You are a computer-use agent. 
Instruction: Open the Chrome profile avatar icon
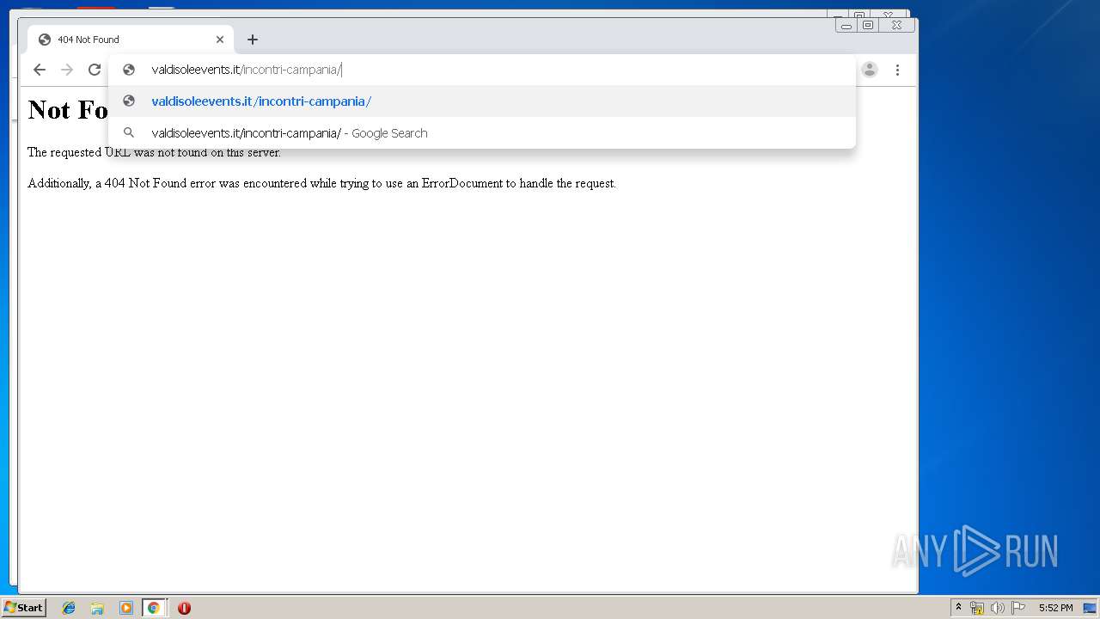tap(870, 70)
